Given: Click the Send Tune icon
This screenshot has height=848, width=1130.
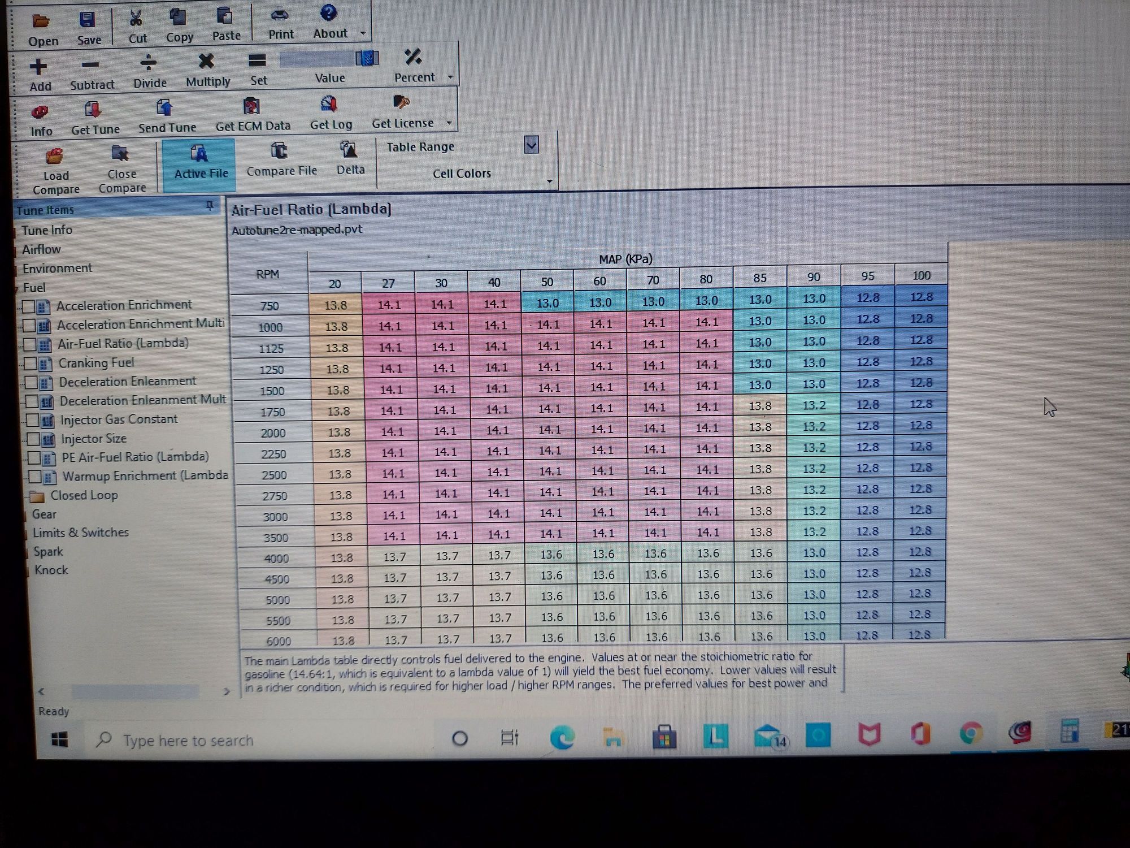Looking at the screenshot, I should coord(164,108).
